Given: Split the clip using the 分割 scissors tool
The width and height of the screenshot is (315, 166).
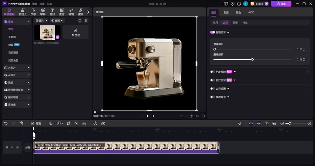Looking at the screenshot, I should 36,124.
